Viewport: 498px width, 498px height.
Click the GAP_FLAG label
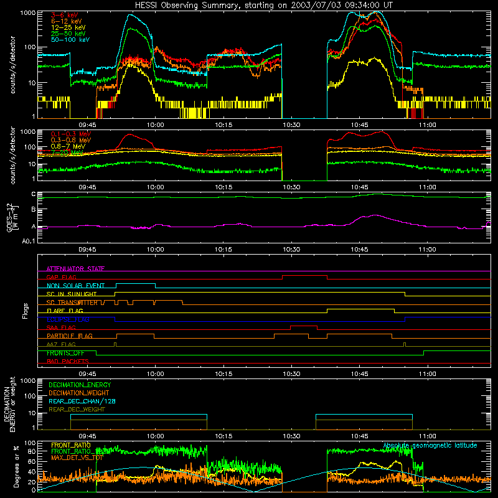point(61,277)
